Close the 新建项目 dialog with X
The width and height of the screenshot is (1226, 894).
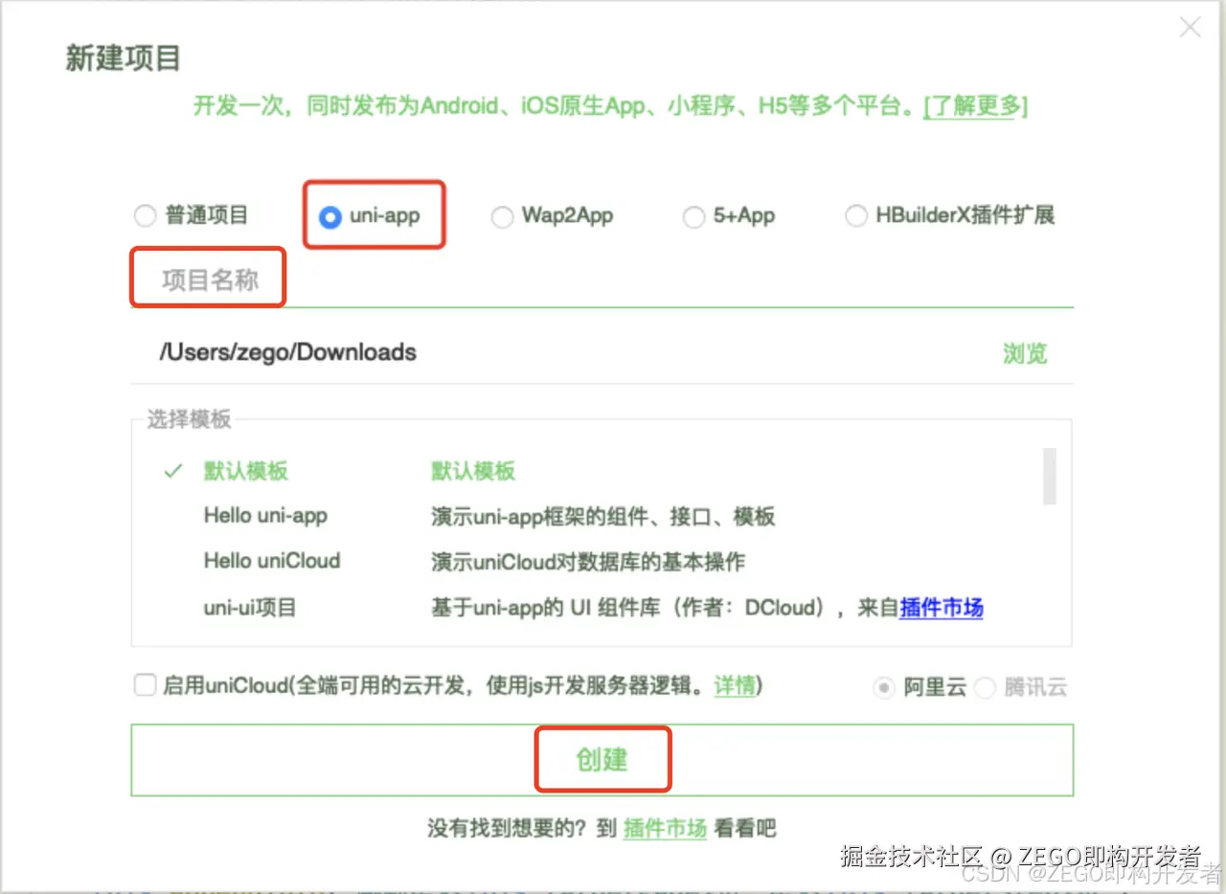coord(1190,28)
